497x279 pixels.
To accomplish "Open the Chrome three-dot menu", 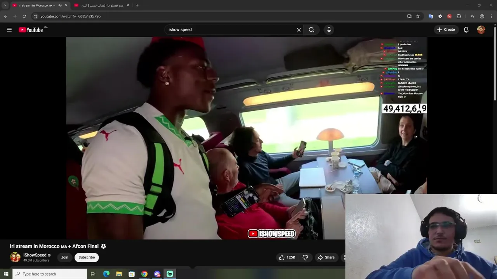I will 492,16.
